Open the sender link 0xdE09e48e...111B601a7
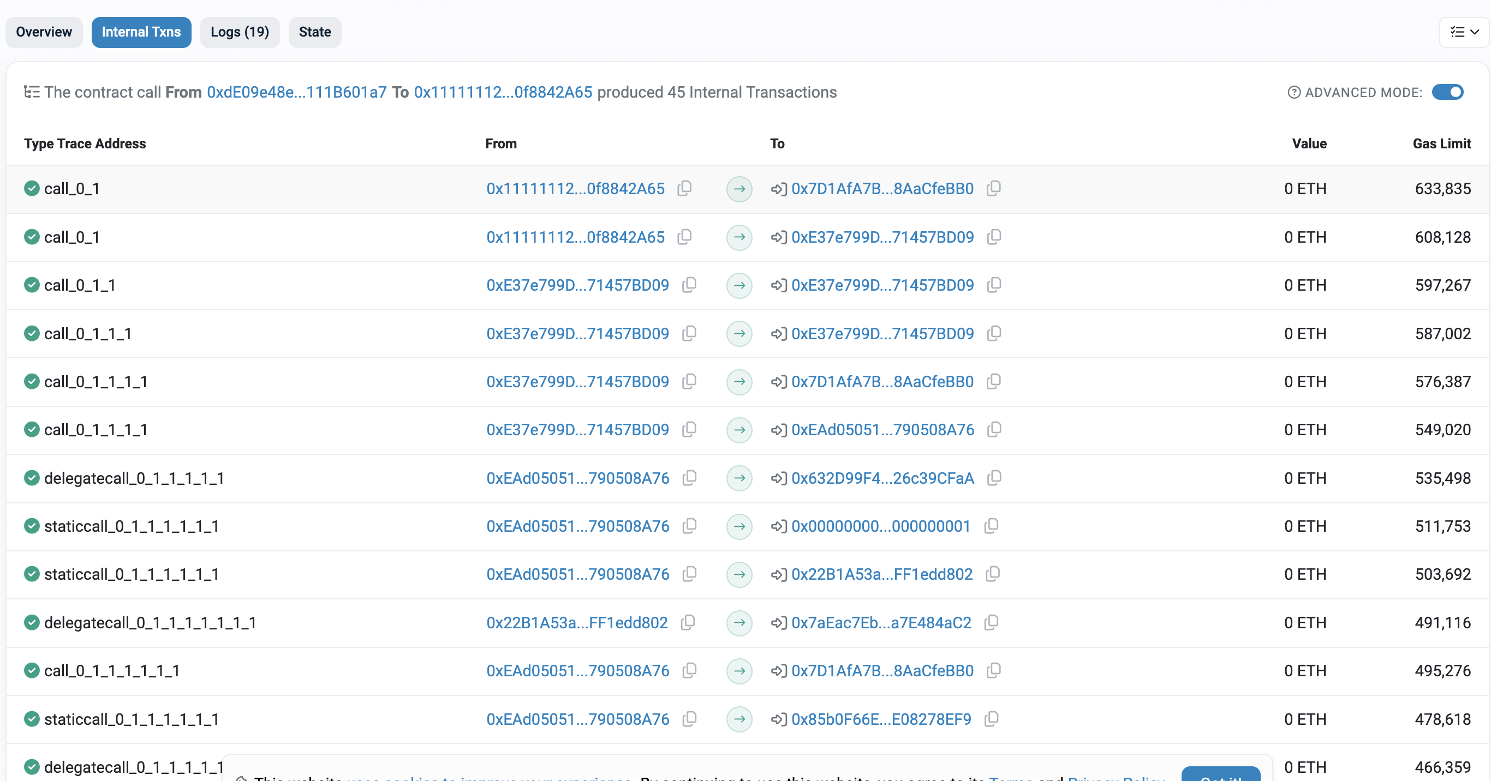Screen dimensions: 1491x781 tap(296, 92)
